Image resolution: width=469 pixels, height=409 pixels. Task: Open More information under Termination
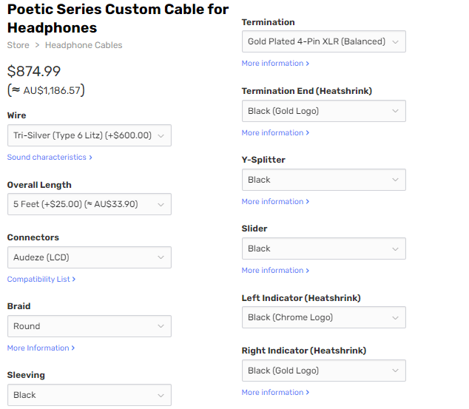(274, 64)
